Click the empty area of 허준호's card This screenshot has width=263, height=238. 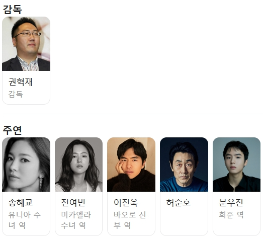[x=184, y=221]
